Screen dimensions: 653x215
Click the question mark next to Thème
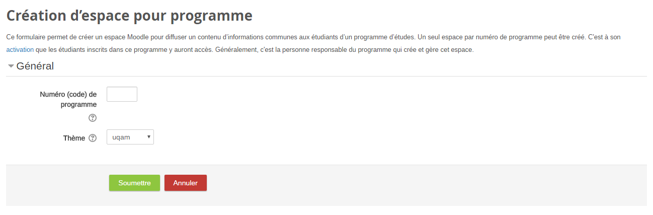pyautogui.click(x=93, y=138)
